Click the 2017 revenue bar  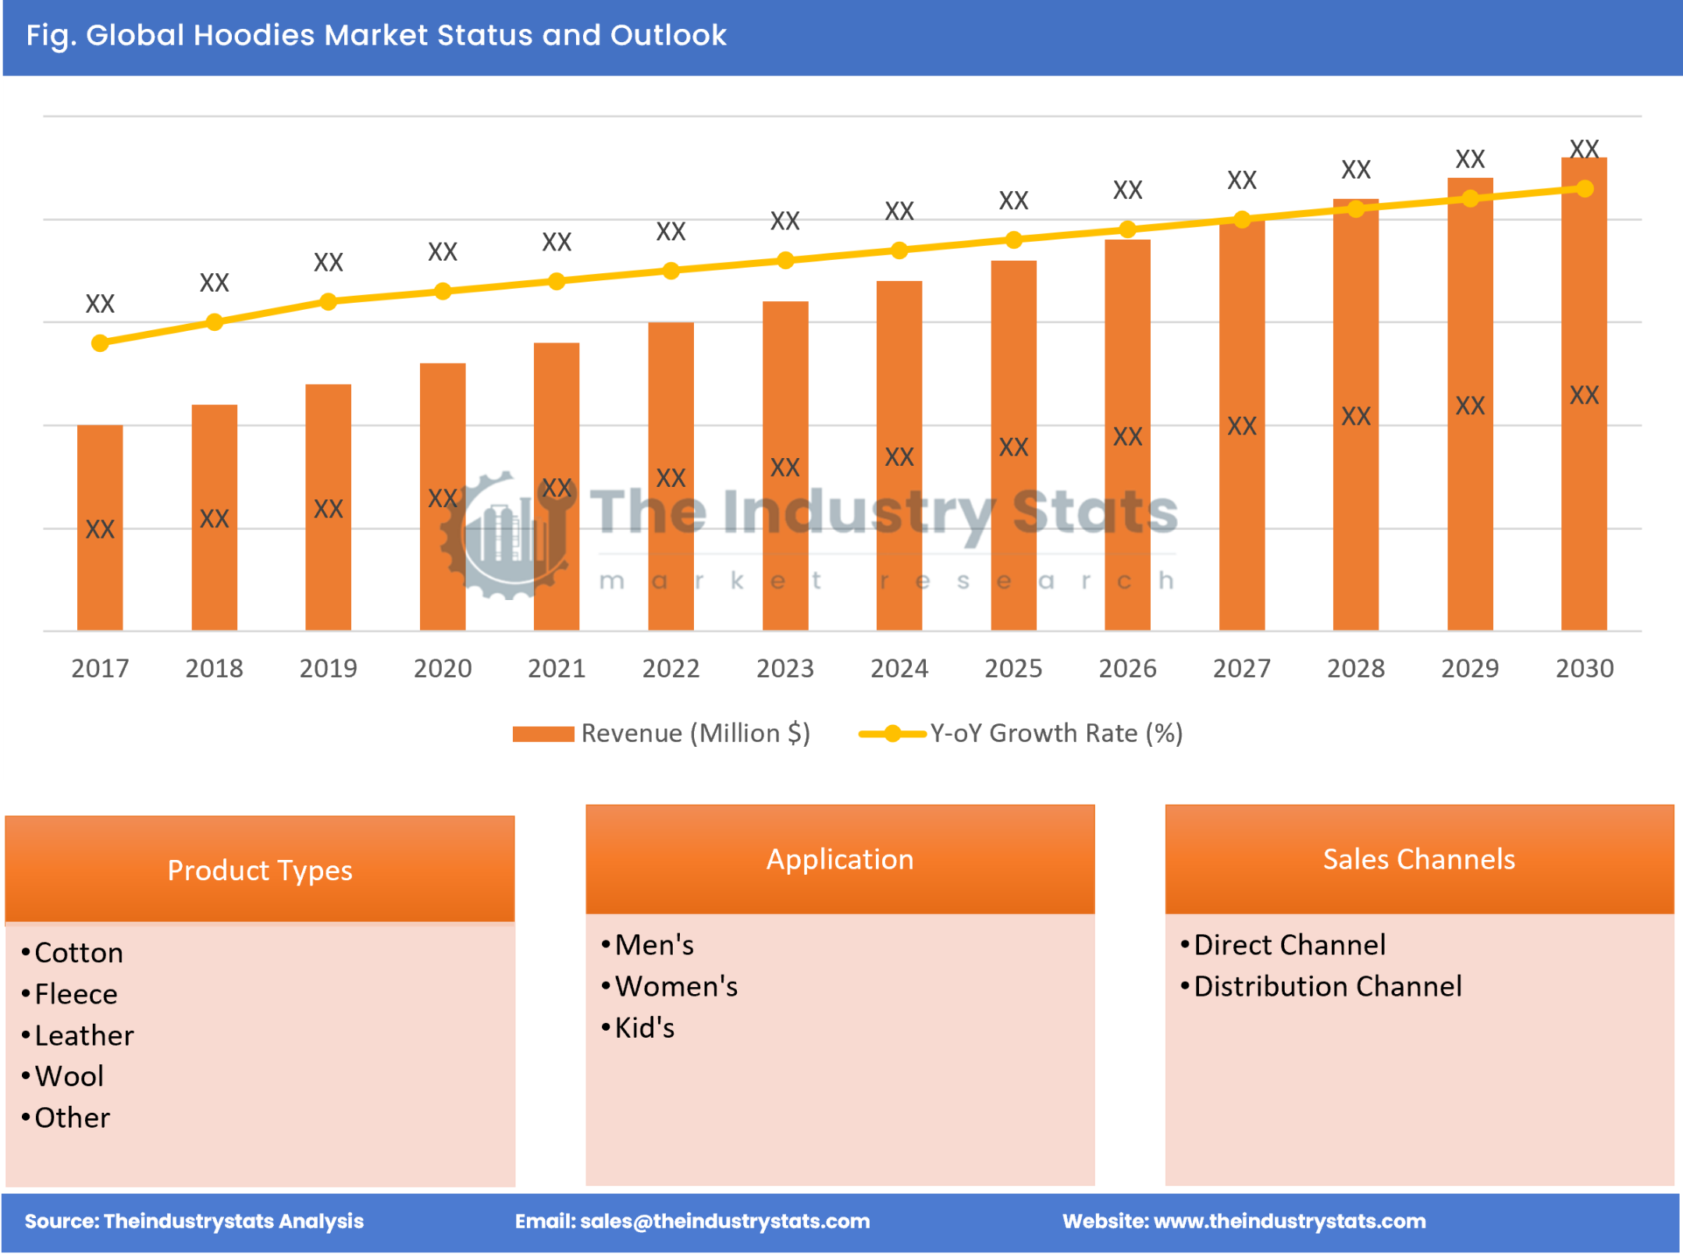tap(99, 531)
